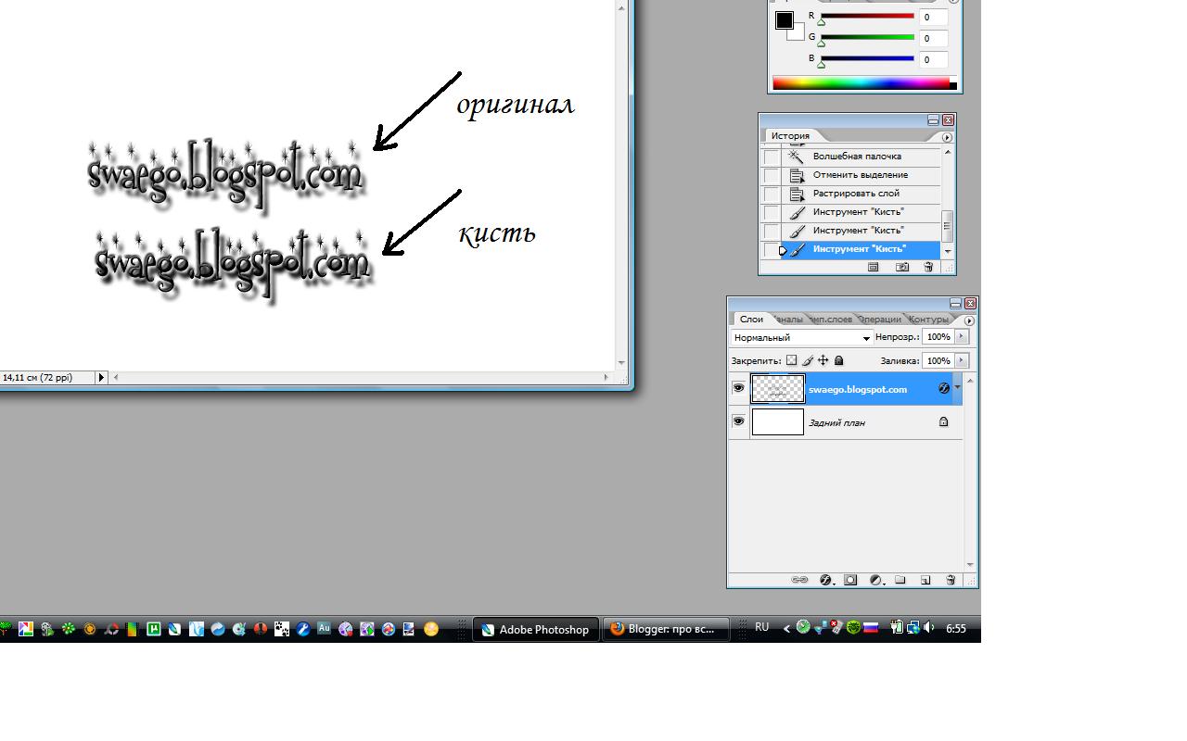
Task: Open the Blogger Firefox taskbar button
Action: [x=666, y=629]
